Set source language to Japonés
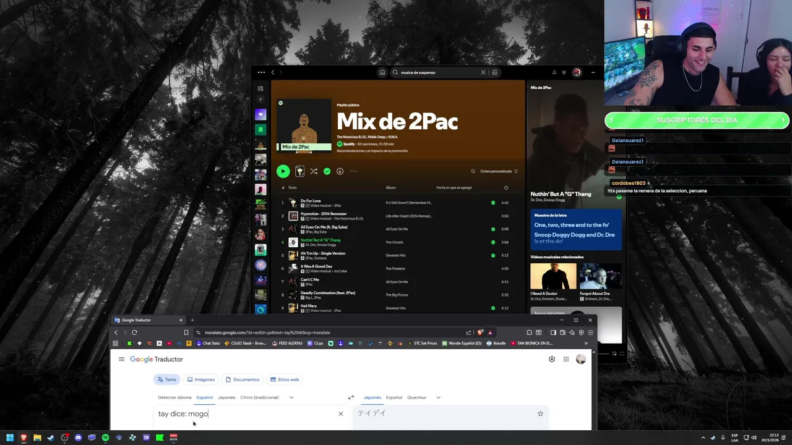Image resolution: width=792 pixels, height=445 pixels. [x=226, y=397]
